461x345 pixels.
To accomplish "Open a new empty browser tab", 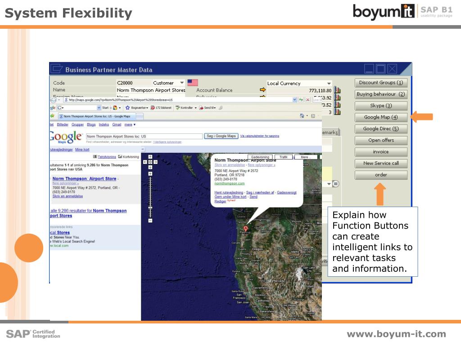I will tap(140, 116).
